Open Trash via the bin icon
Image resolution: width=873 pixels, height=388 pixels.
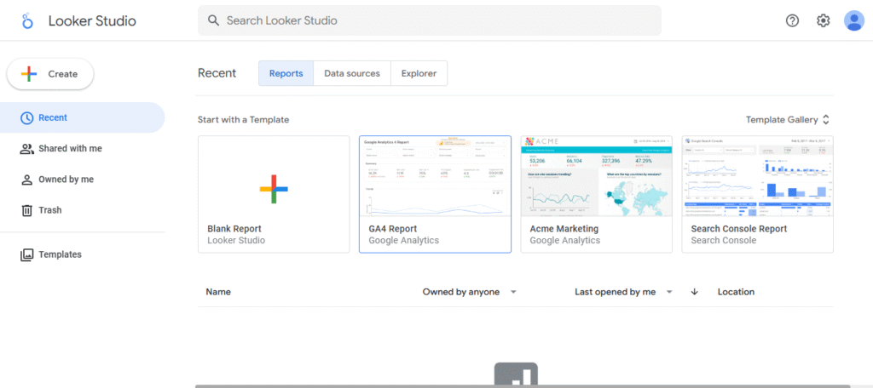[x=27, y=210]
